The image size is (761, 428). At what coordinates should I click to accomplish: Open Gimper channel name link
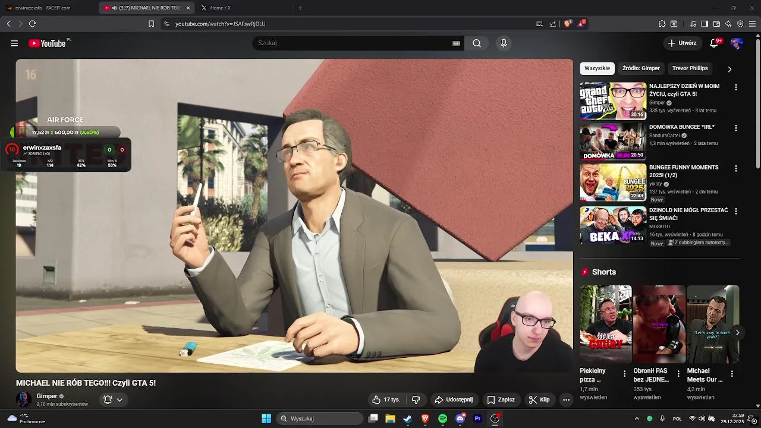pos(47,396)
